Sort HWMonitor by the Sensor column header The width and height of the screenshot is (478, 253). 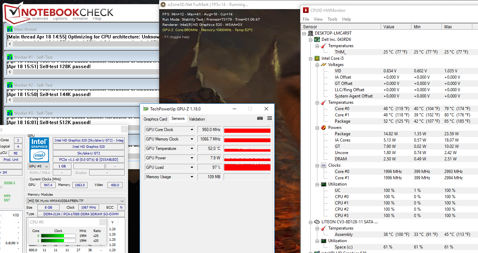click(341, 27)
